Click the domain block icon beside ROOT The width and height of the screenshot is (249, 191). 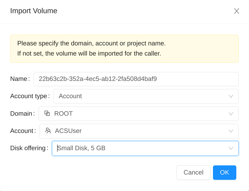point(47,113)
